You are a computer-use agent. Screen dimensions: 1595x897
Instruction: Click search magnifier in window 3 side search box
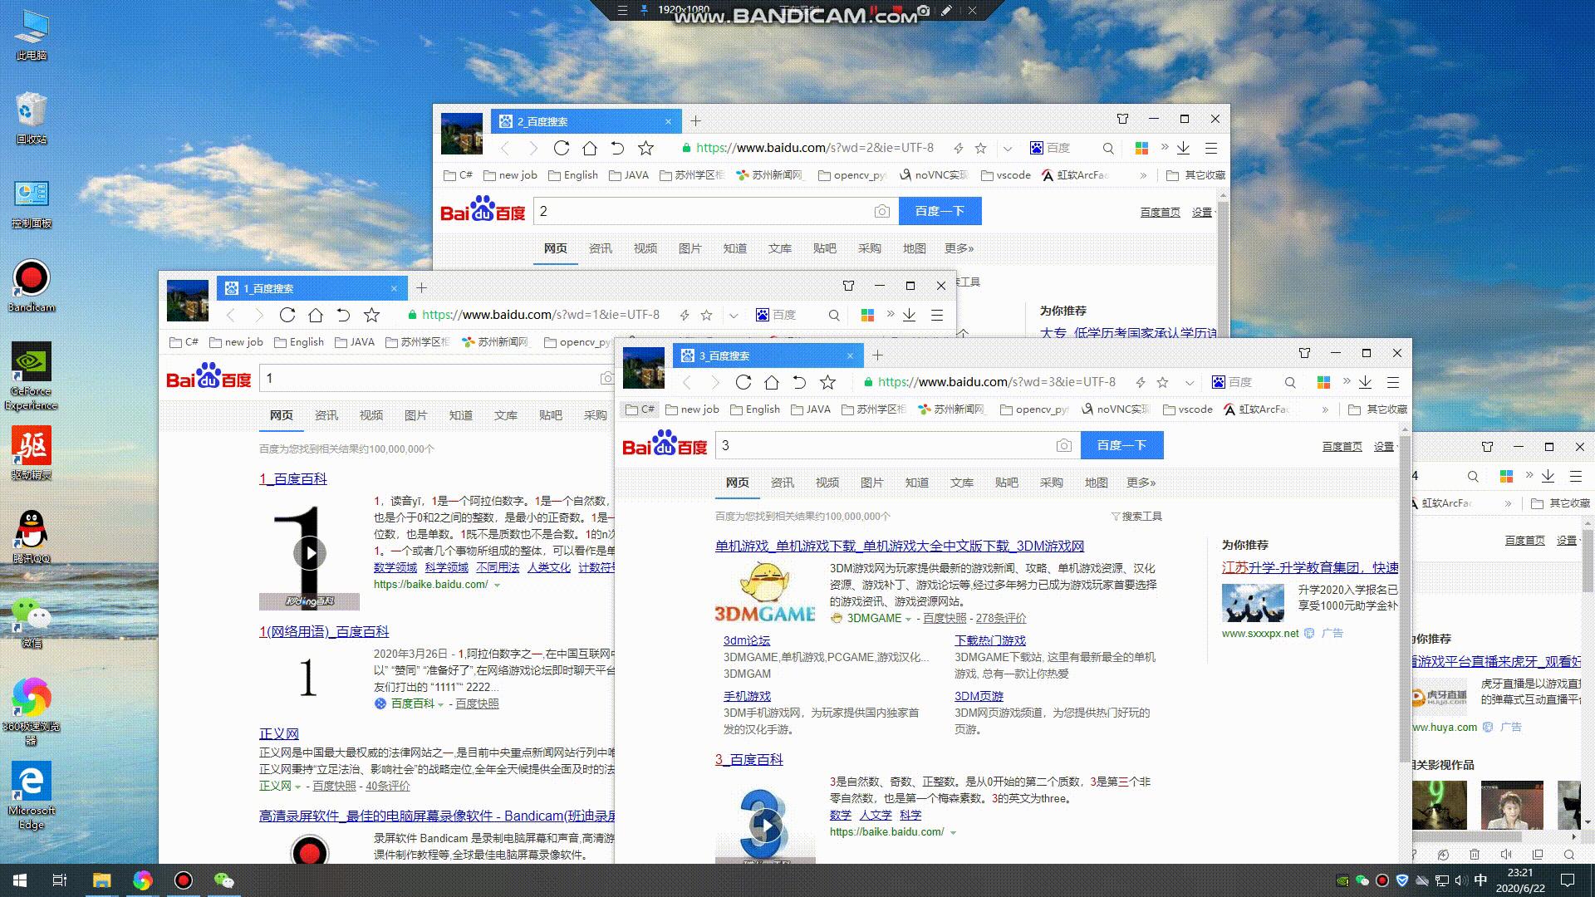[1290, 382]
